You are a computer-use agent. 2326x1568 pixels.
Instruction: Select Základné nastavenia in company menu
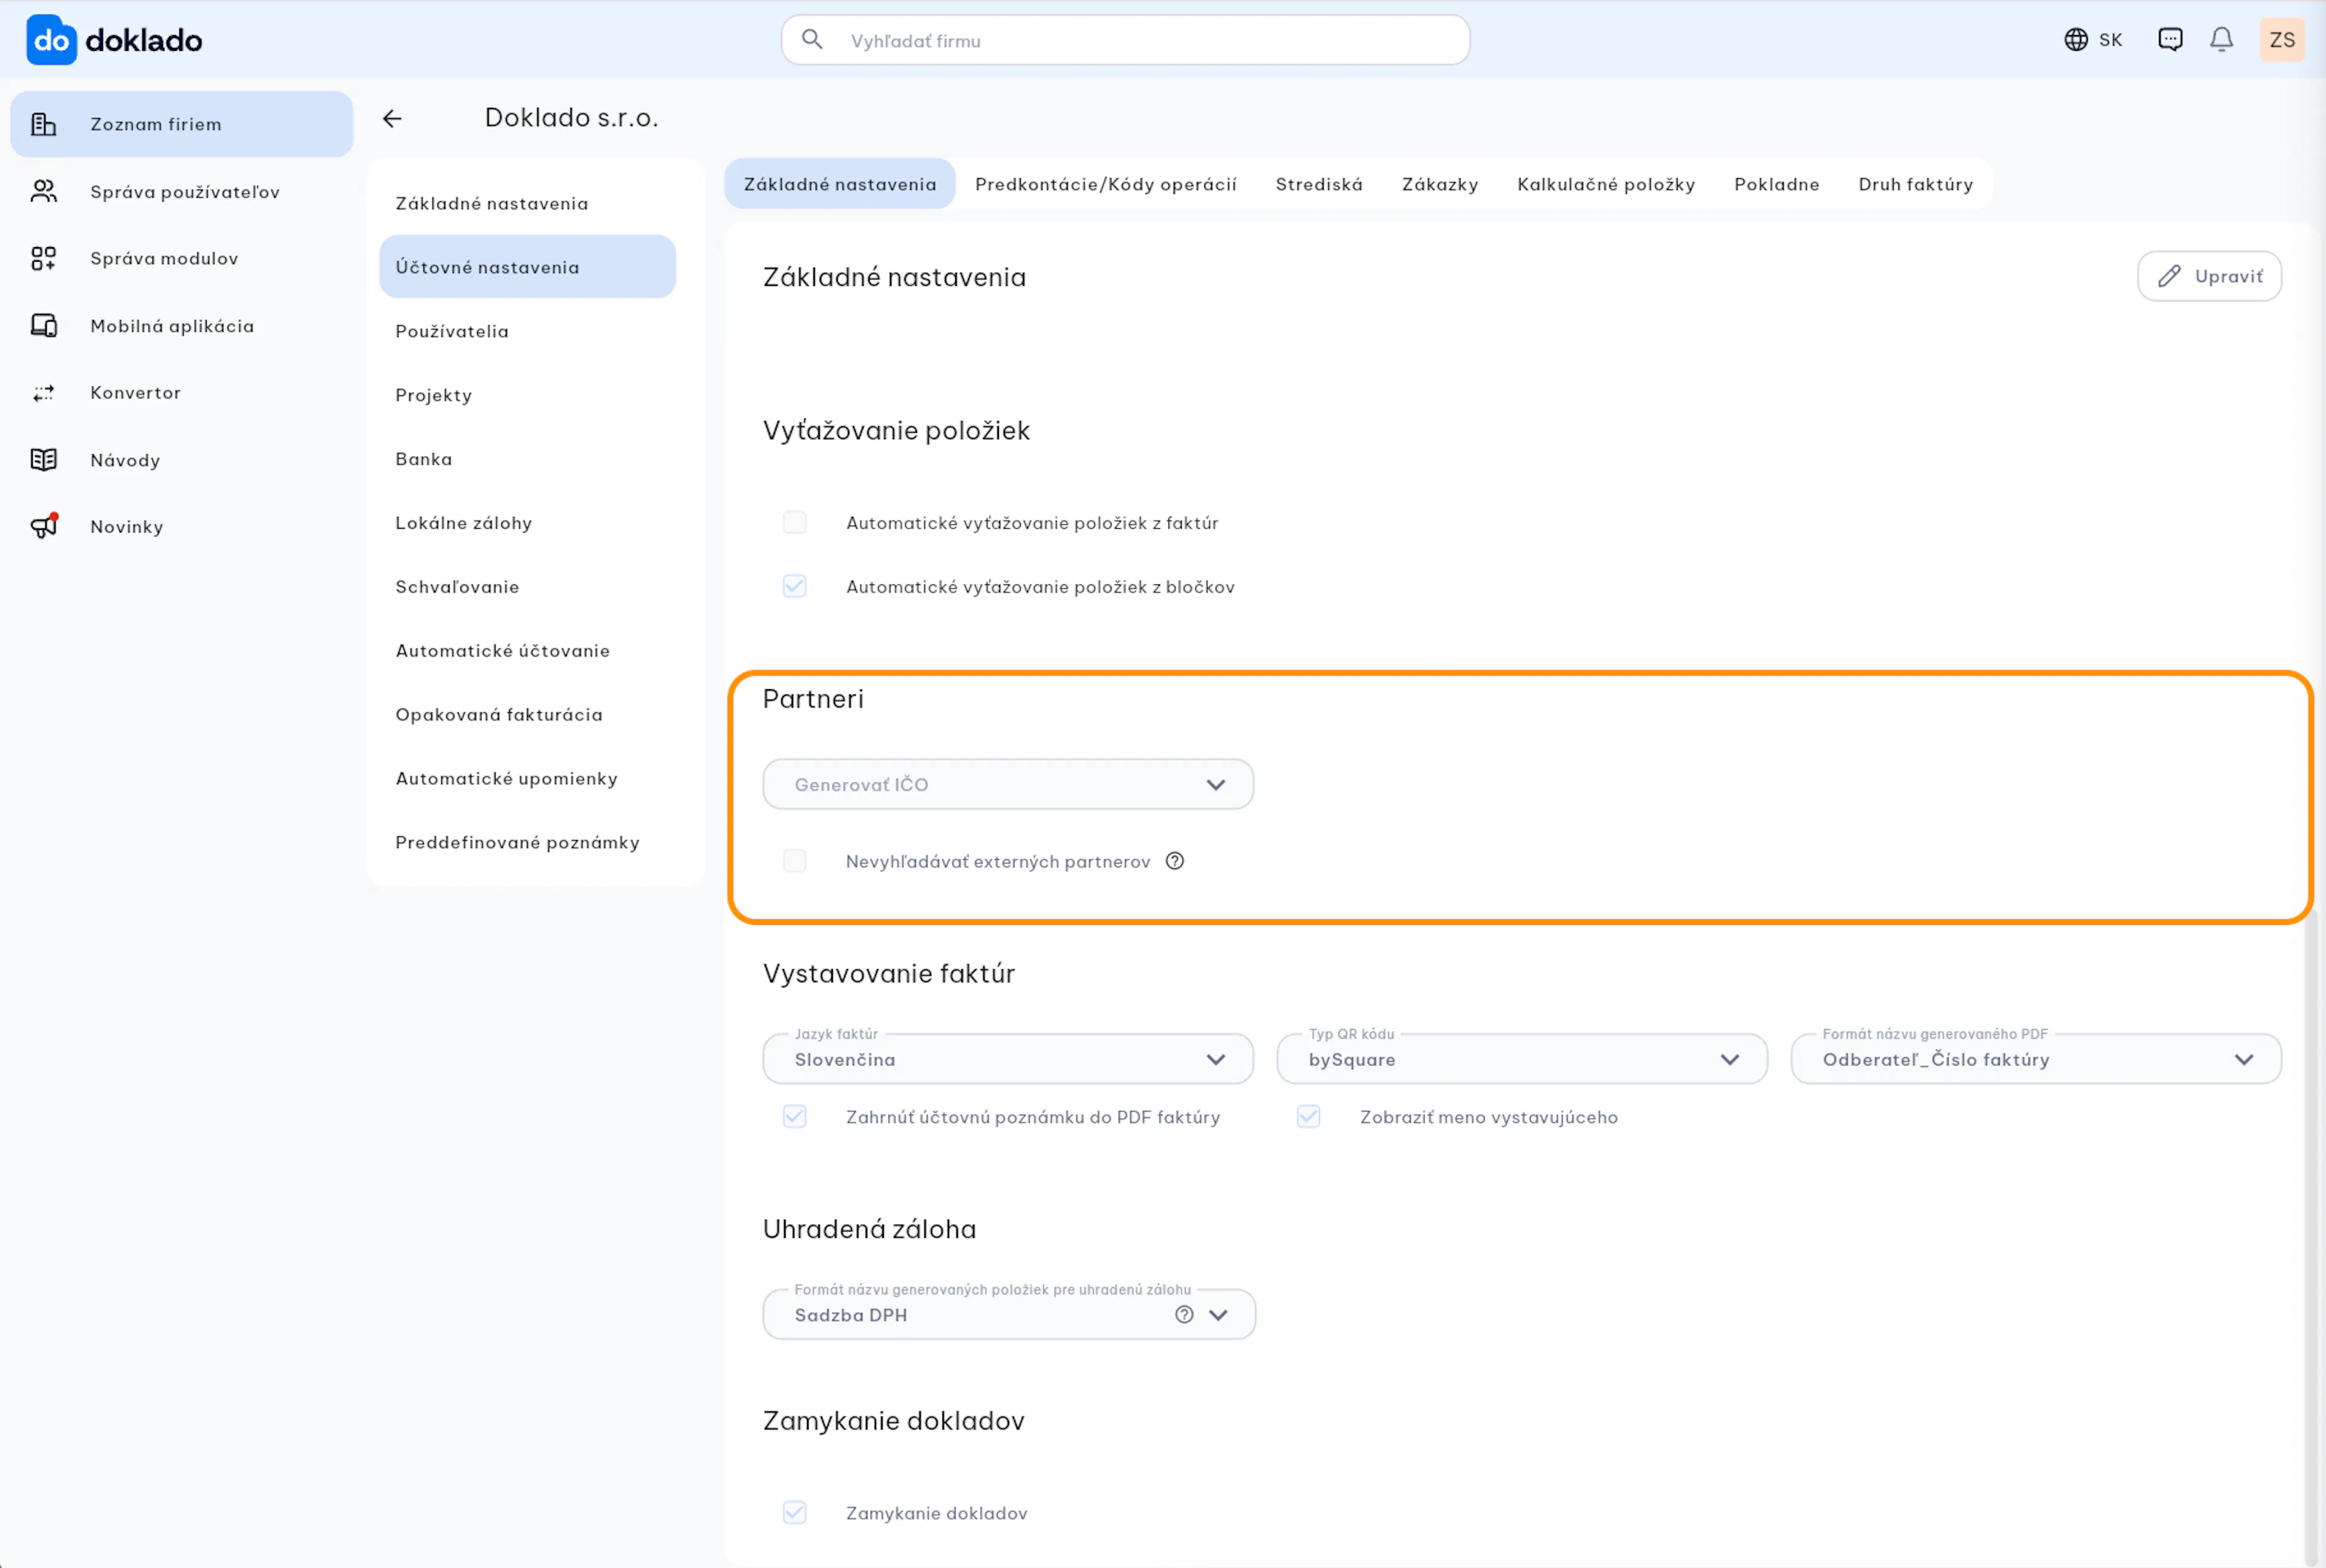coord(528,203)
